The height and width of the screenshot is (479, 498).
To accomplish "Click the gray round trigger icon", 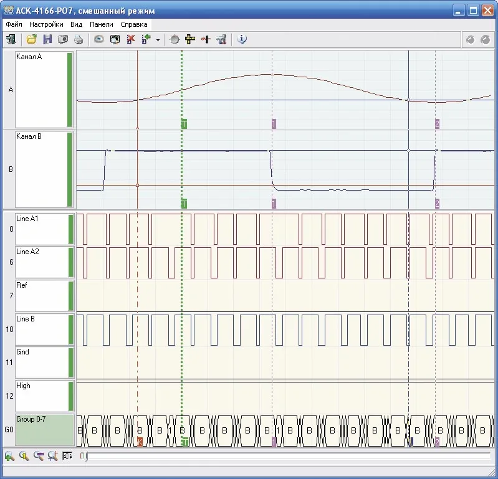I will pos(175,39).
